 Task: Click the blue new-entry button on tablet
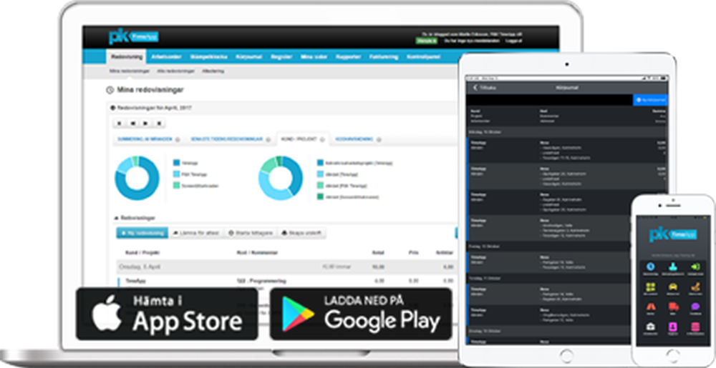650,100
